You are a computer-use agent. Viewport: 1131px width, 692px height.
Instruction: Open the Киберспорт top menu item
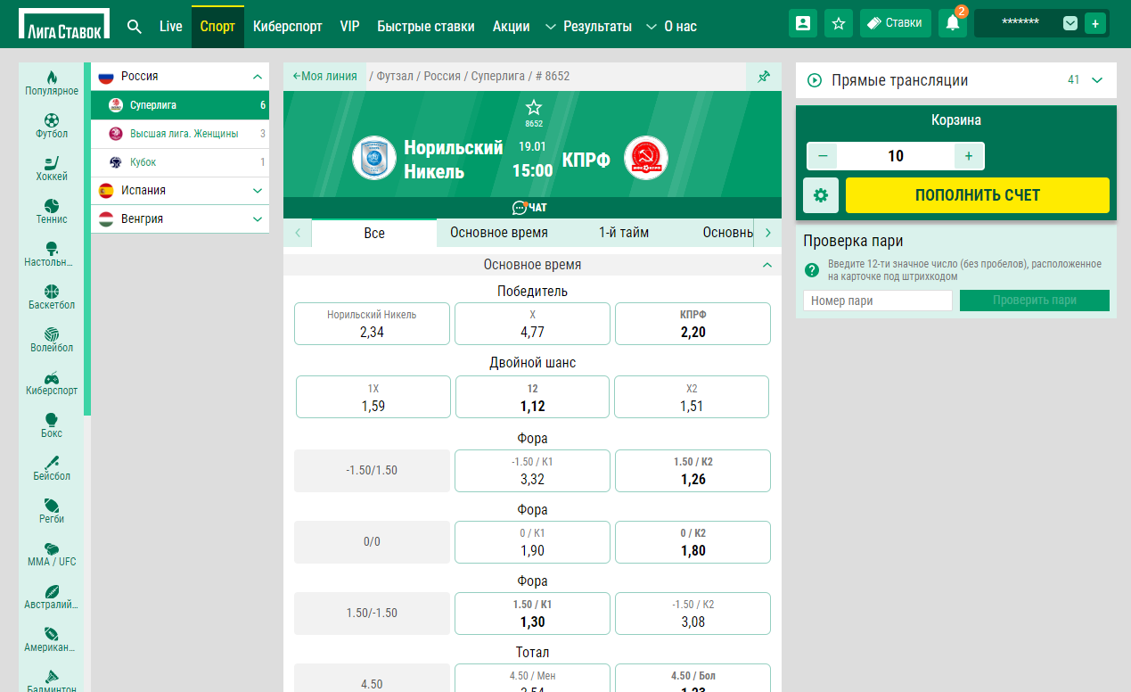(x=288, y=26)
